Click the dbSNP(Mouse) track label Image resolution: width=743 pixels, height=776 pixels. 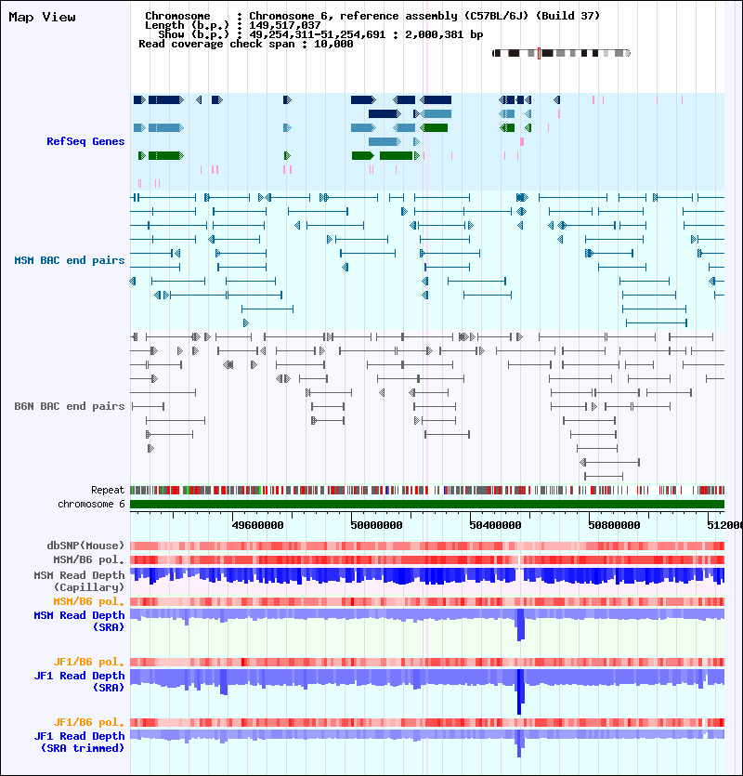(85, 546)
